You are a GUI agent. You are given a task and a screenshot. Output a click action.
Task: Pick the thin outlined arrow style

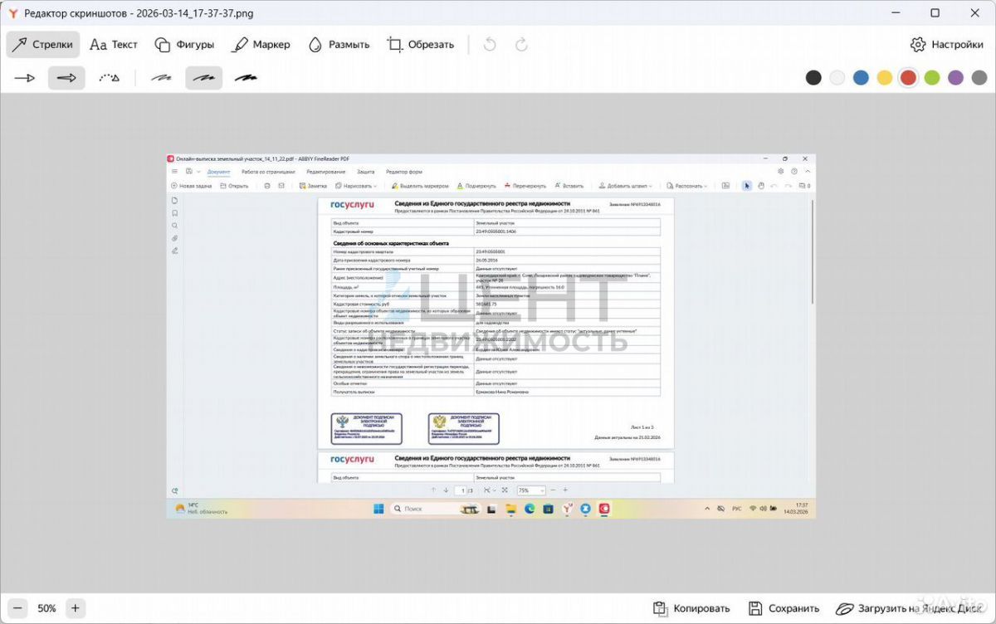tap(25, 78)
